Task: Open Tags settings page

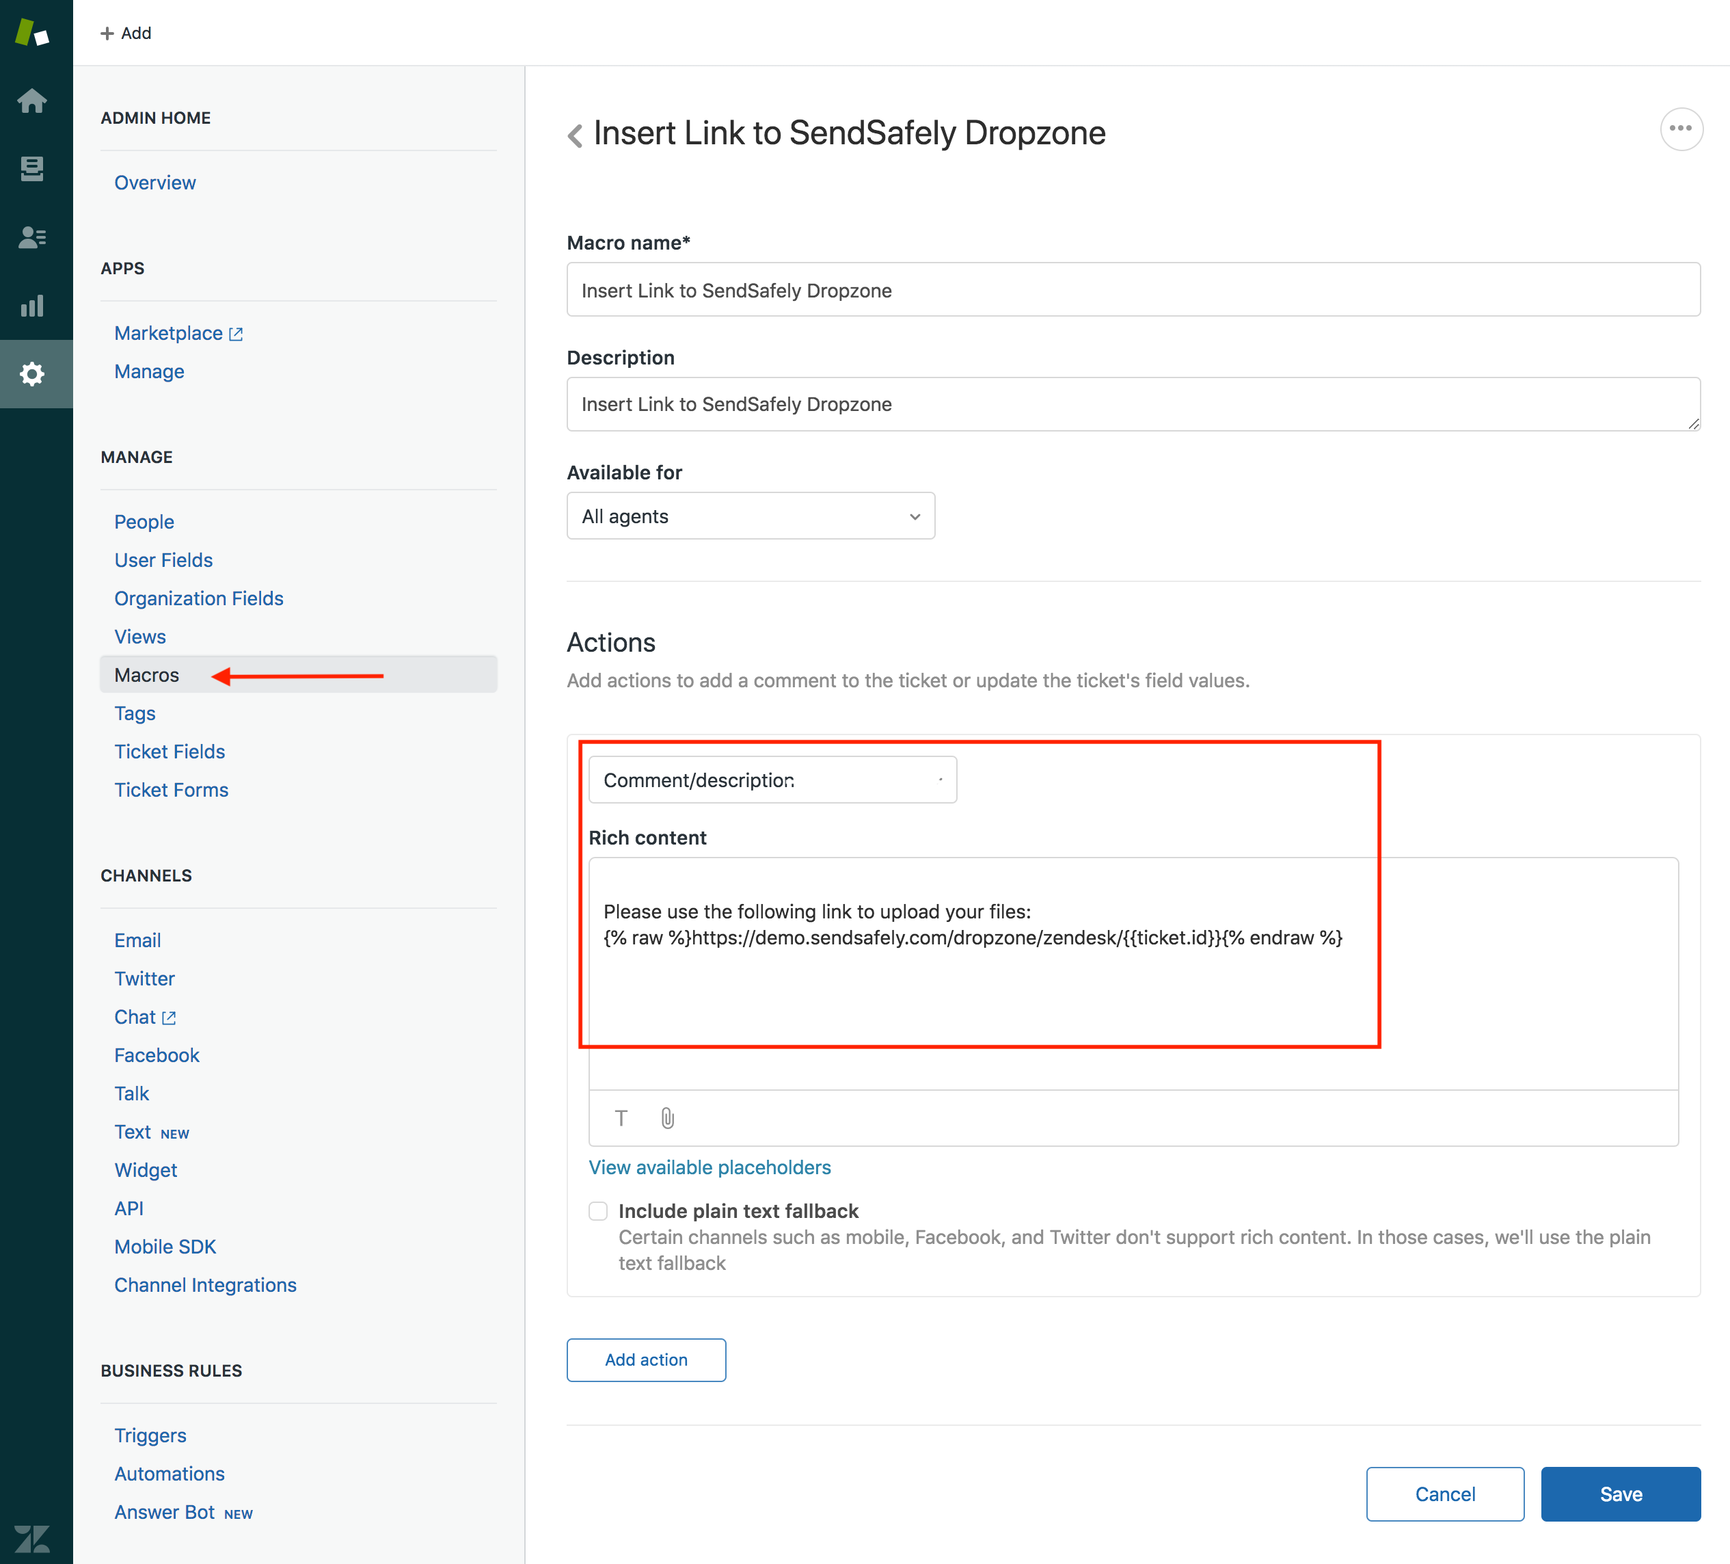Action: (x=135, y=713)
